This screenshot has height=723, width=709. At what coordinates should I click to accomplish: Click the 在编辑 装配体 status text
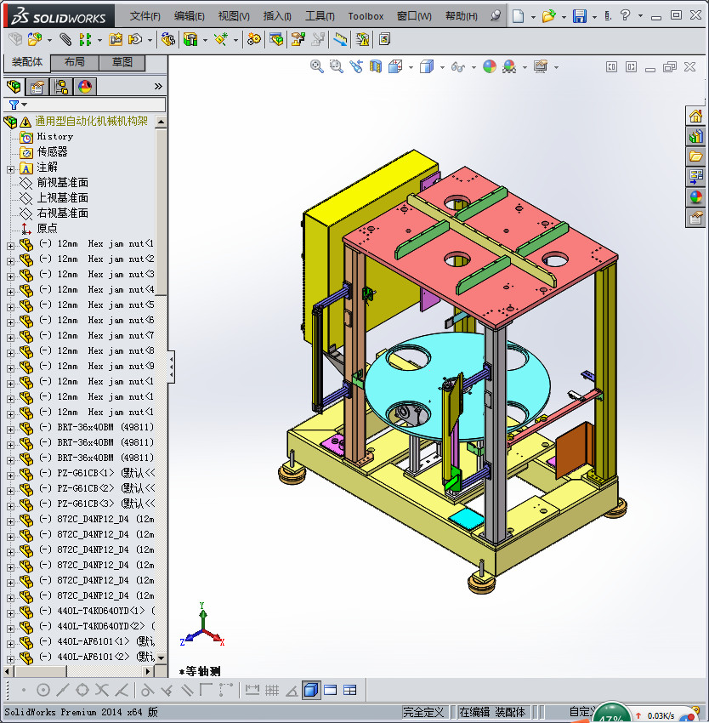[492, 712]
